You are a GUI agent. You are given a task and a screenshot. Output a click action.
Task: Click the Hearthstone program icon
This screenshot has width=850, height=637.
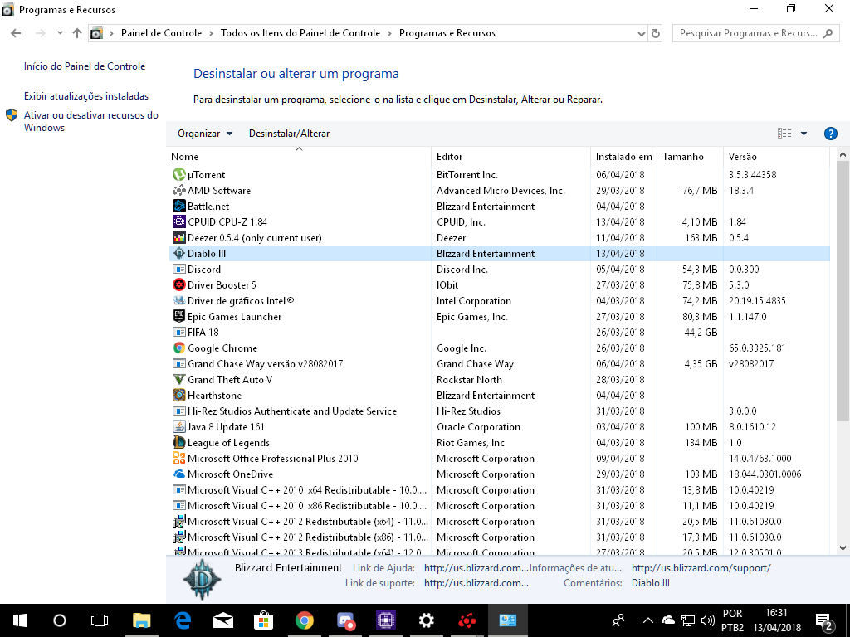coord(179,395)
